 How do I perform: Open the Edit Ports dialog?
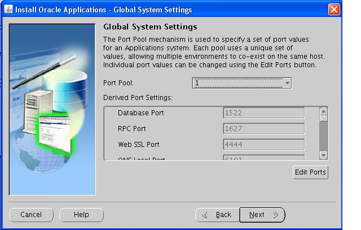pyautogui.click(x=310, y=172)
